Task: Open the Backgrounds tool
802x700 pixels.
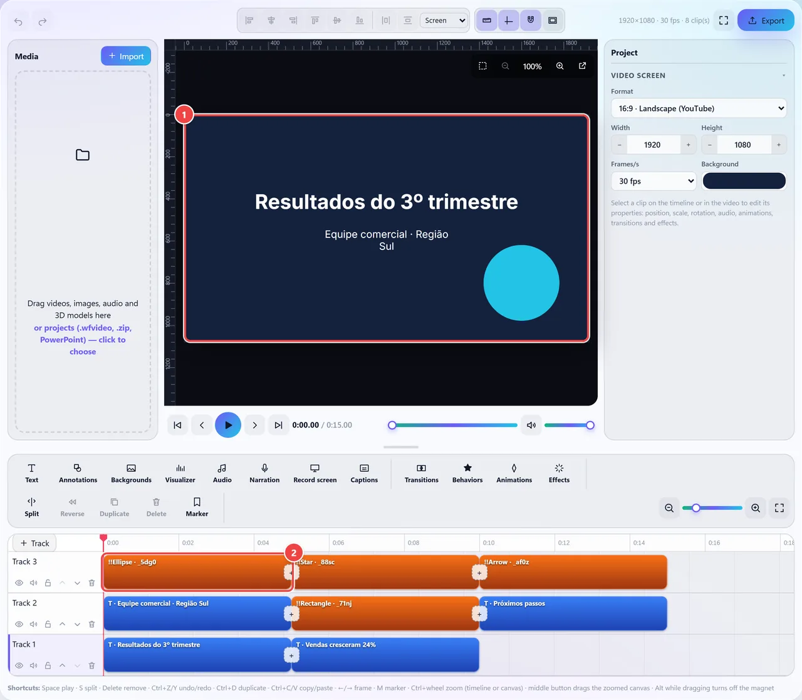Action: pos(131,473)
